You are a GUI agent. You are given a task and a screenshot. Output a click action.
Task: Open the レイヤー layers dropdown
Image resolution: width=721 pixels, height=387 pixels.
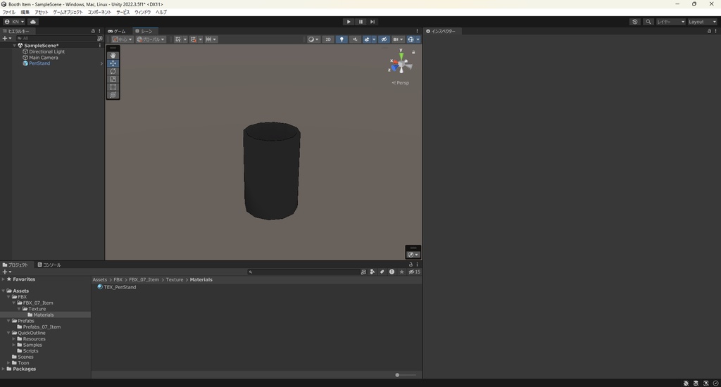pos(670,22)
